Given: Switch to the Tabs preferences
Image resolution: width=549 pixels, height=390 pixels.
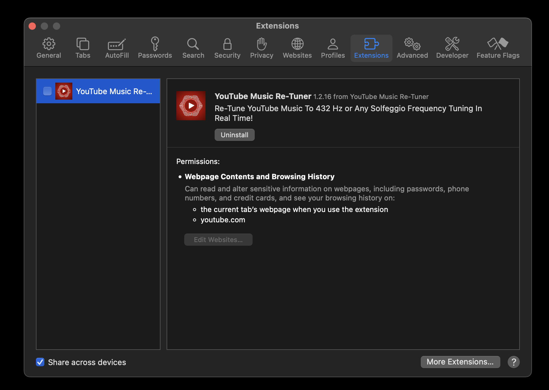Looking at the screenshot, I should point(83,48).
